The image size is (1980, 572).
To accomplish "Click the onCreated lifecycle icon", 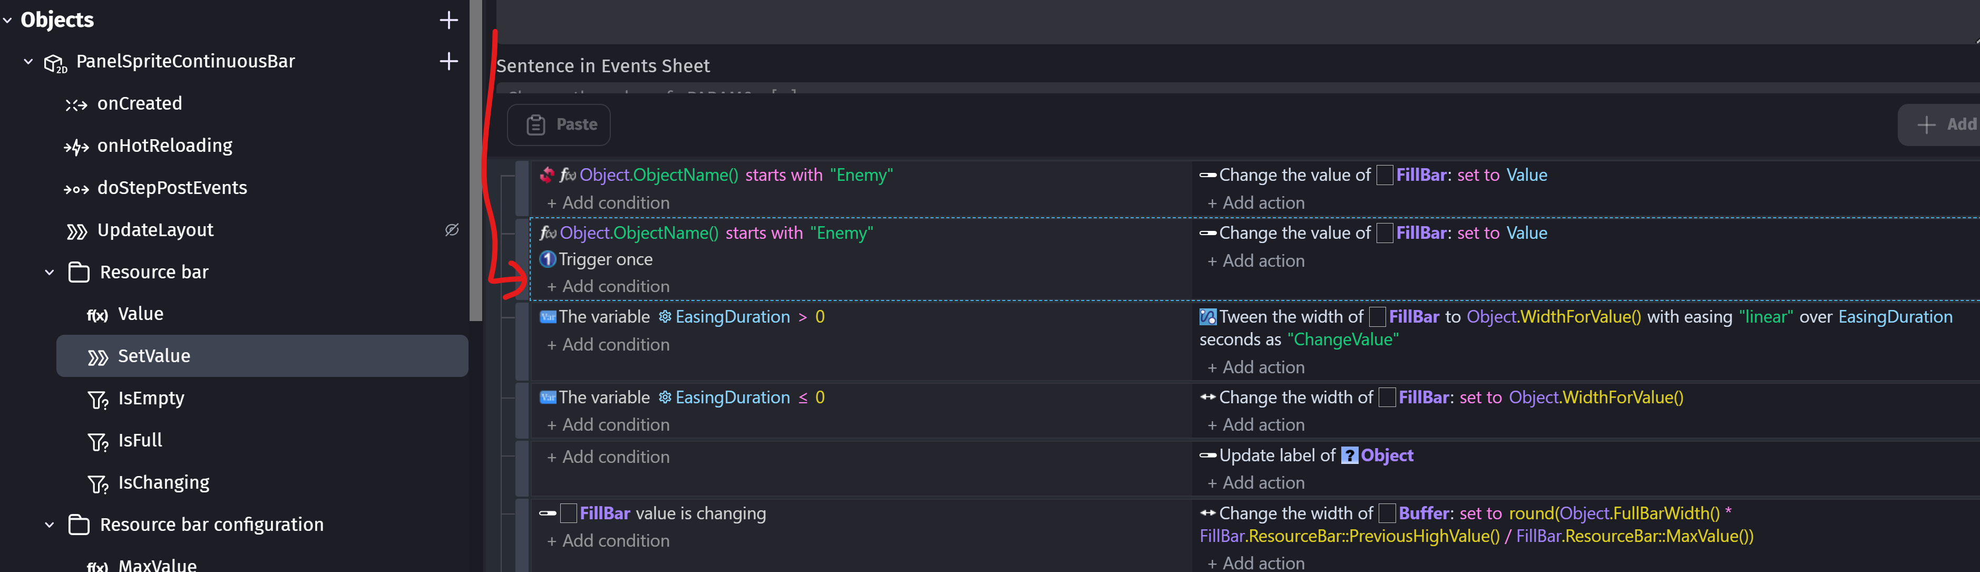I will coord(76,104).
